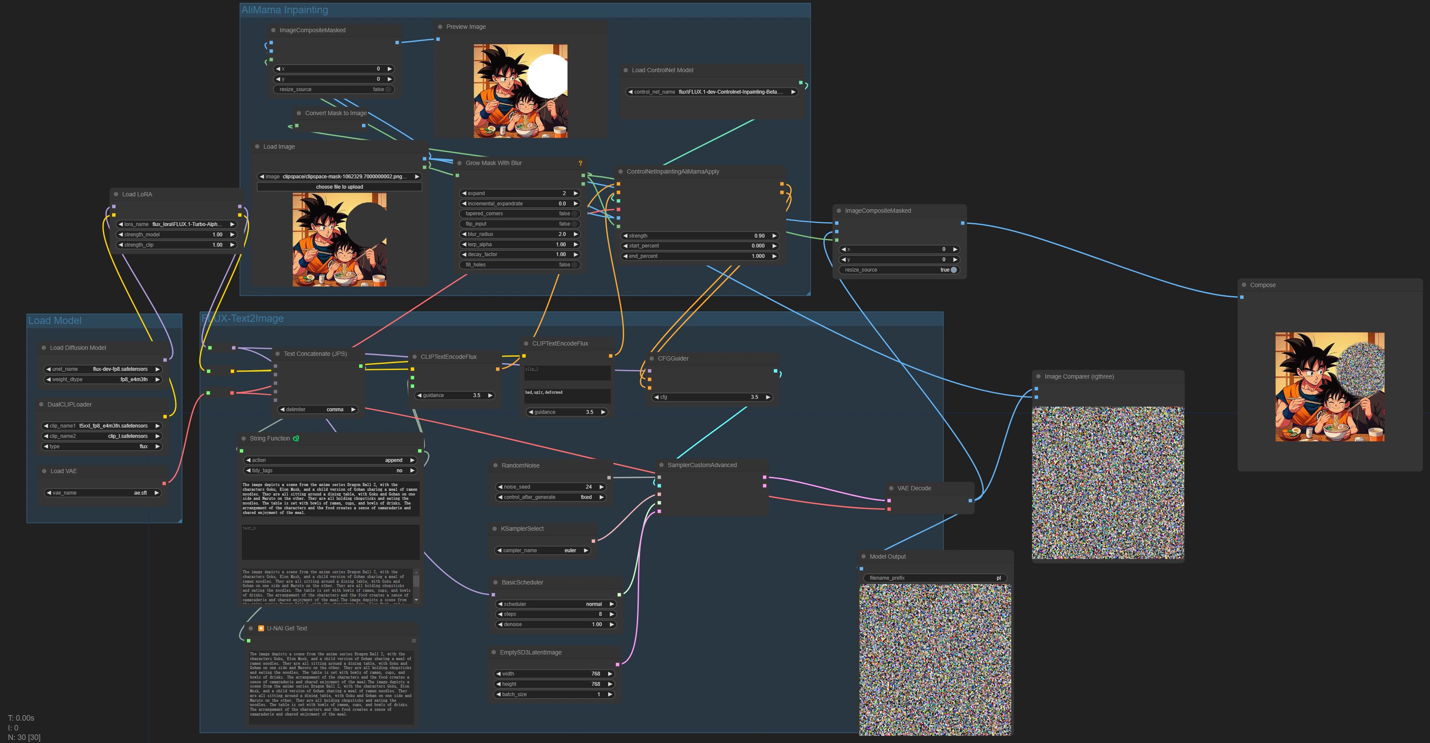Click the green icon next to String Function title

click(x=296, y=438)
